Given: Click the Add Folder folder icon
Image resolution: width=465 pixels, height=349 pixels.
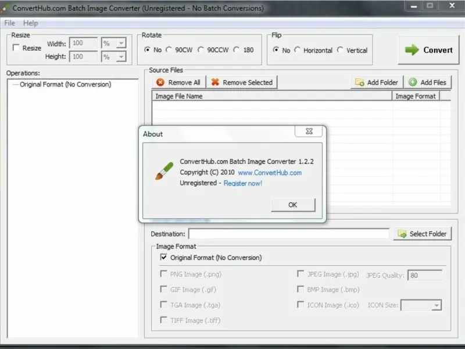Looking at the screenshot, I should 359,82.
